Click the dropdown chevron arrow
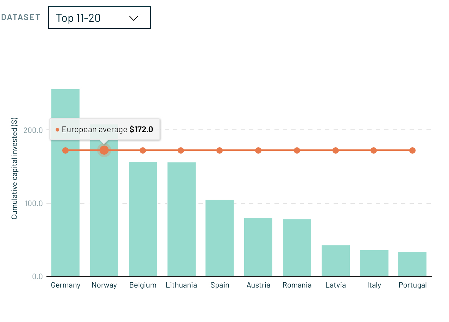This screenshot has width=449, height=322. 134,18
